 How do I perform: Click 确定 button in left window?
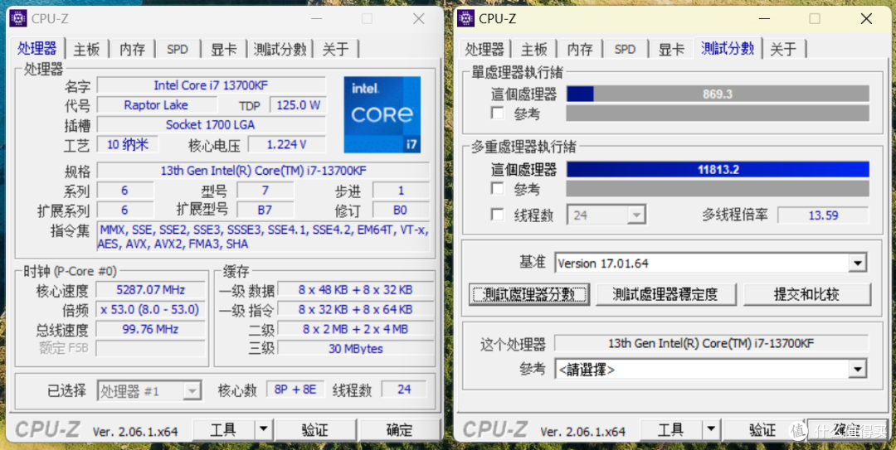(399, 429)
